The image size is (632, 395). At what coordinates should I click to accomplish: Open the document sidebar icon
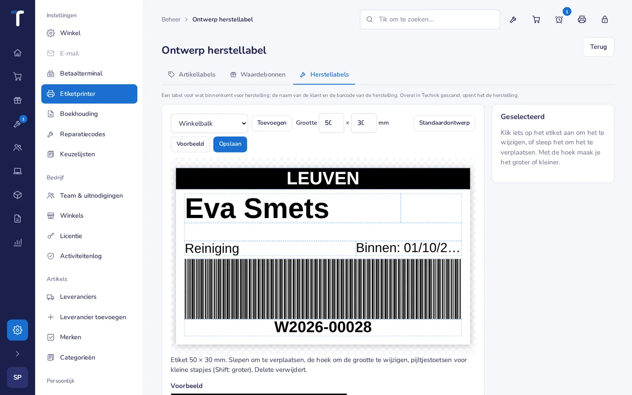tap(17, 218)
